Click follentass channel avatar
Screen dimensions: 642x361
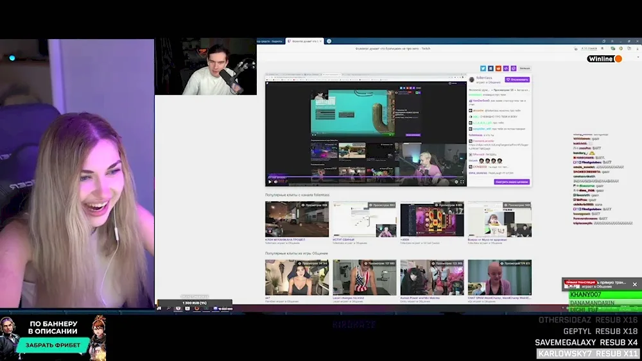(x=472, y=80)
